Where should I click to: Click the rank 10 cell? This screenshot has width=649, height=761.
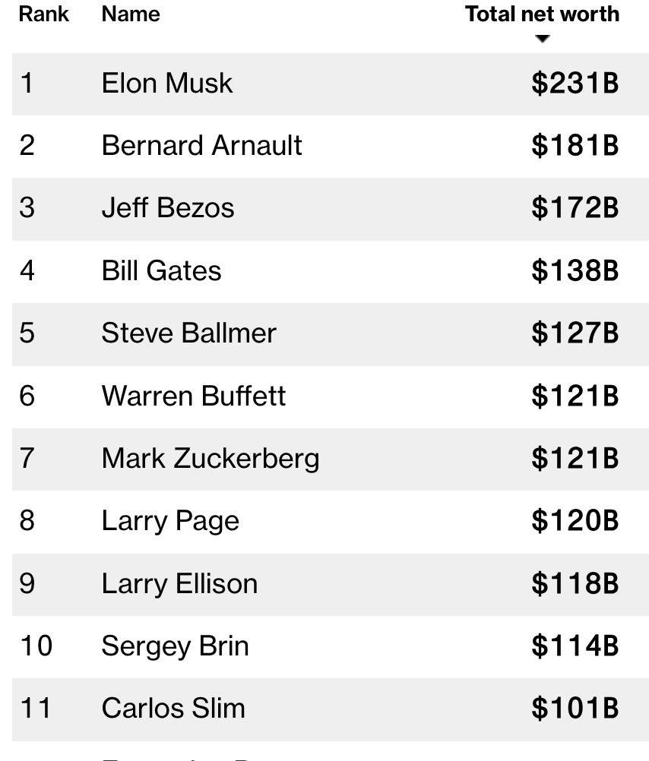coord(36,646)
